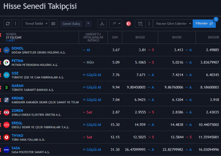Viewport: 221px width, 156px height.
Task: Sort by the BHO200 column header
Action: [x=214, y=37]
